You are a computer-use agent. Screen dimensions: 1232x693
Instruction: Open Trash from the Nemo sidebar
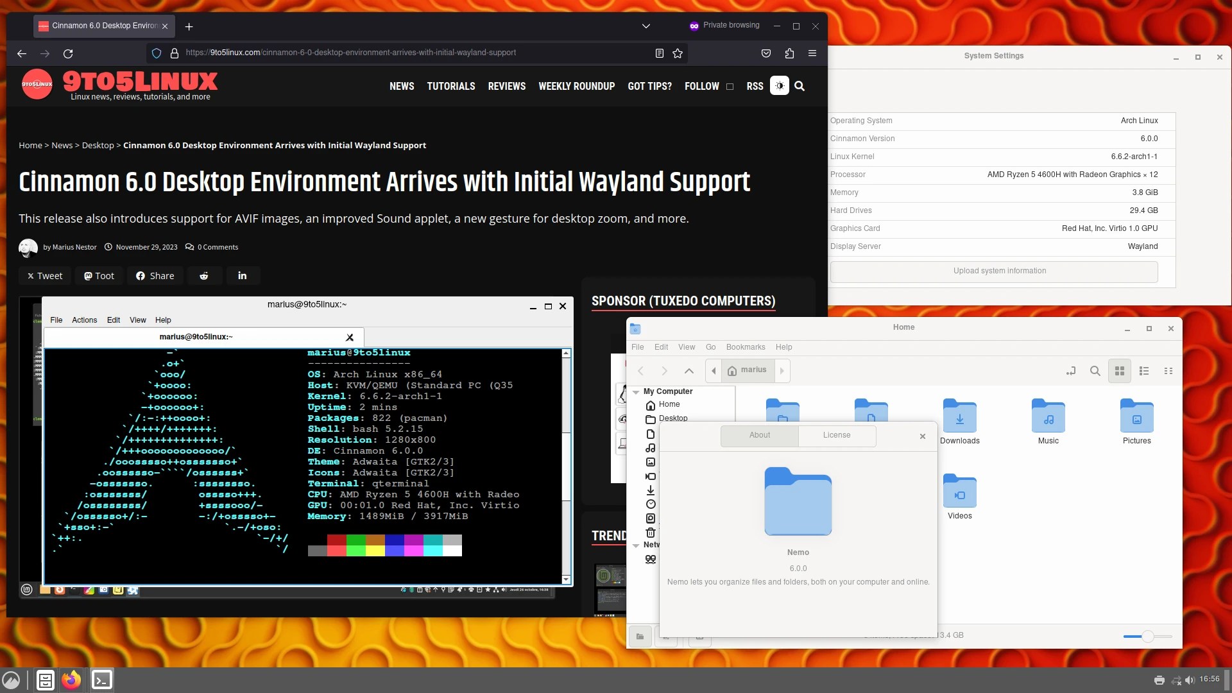pos(651,533)
